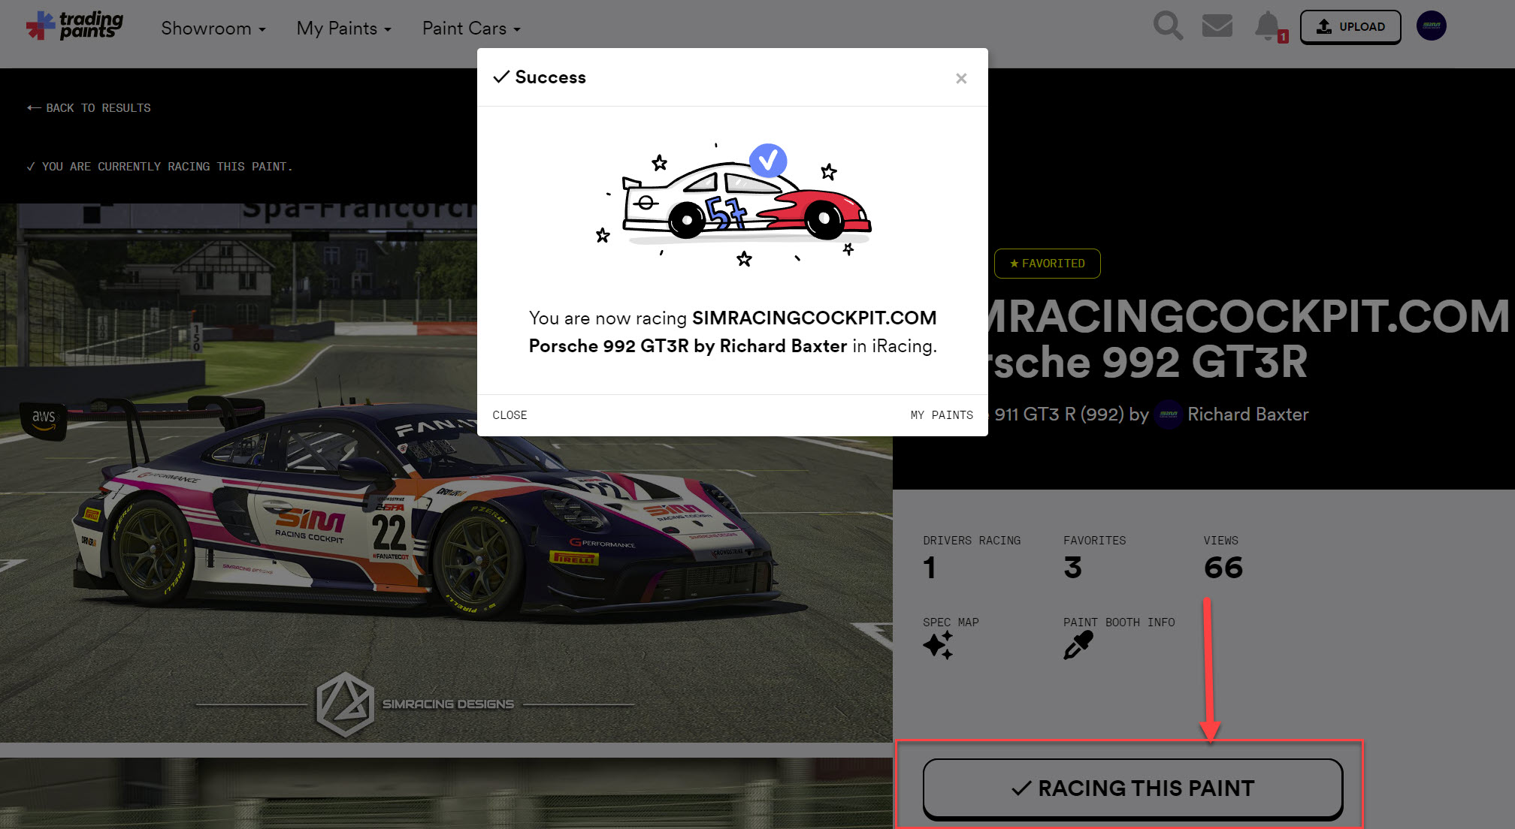Click Richard Baxter's circular avatar badge
This screenshot has width=1515, height=829.
tap(1169, 414)
